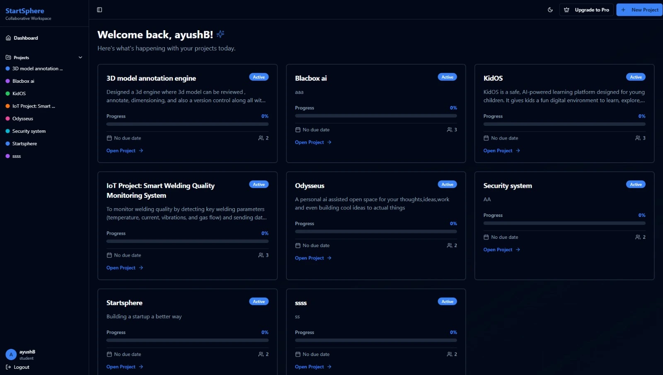Toggle the sidebar panel icon

(x=99, y=10)
